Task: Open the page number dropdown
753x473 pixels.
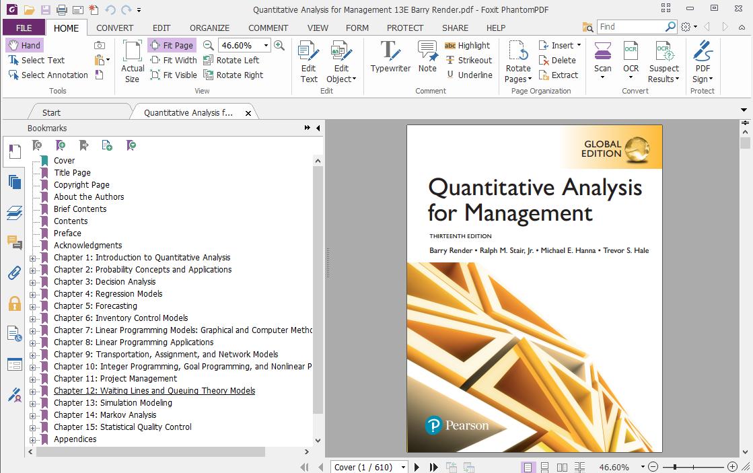Action: pyautogui.click(x=403, y=467)
